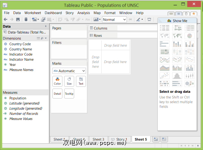This screenshot has height=150, width=203.
Task: Click the new dashboard tab icon
Action: tap(164, 139)
